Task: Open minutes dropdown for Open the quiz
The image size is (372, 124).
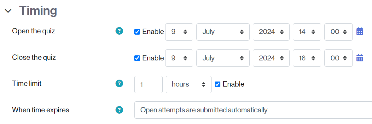Action: (339, 32)
